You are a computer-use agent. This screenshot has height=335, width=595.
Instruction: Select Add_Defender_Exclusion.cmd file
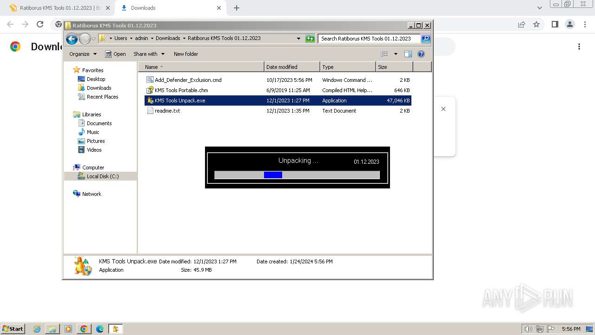pyautogui.click(x=278, y=80)
